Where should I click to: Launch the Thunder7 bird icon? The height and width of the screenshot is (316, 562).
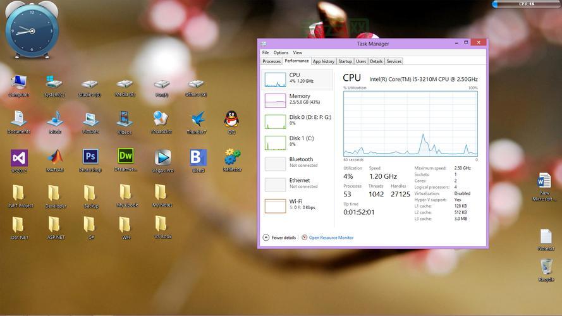click(x=197, y=123)
